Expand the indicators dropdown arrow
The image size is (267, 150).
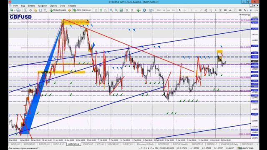141,10
